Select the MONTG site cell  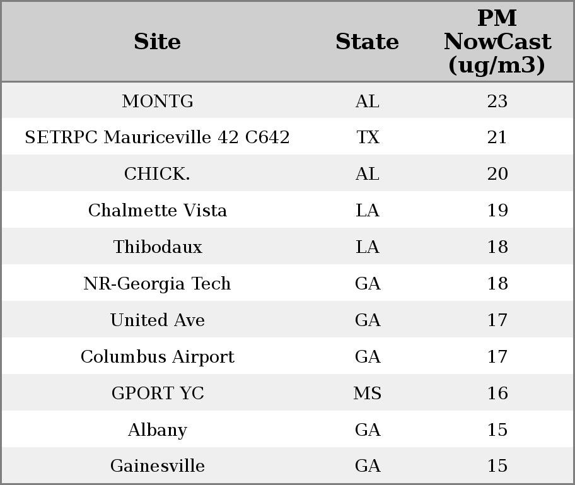[x=157, y=101]
